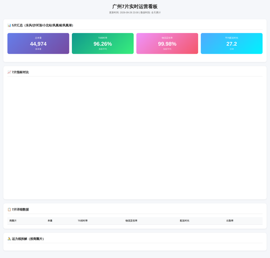The image size is (270, 258).
Task: Select the pink card showing 99.98%
Action: pos(167,43)
